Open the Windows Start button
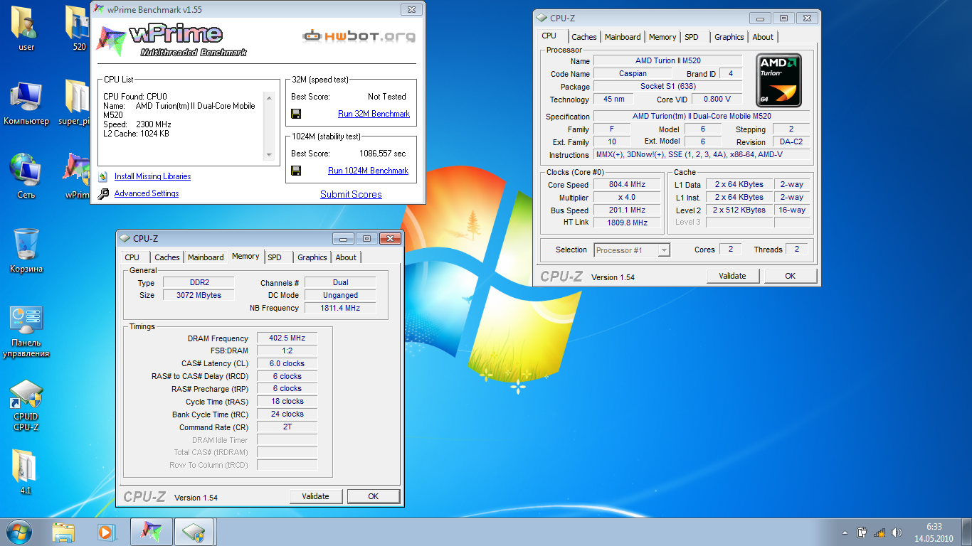 (x=19, y=532)
